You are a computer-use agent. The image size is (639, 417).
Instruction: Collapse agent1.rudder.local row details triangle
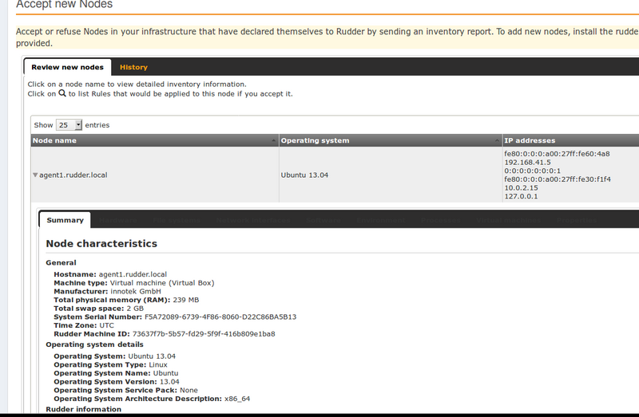click(35, 175)
